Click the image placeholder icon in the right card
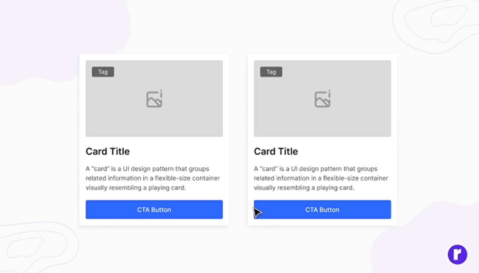Viewport: 479px width, 273px height. coord(323,99)
